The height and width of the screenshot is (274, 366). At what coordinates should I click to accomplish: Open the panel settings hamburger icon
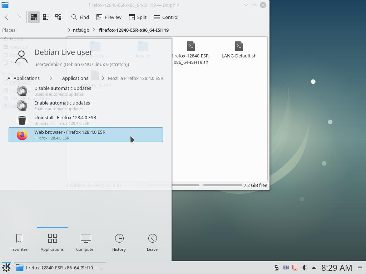pyautogui.click(x=360, y=268)
